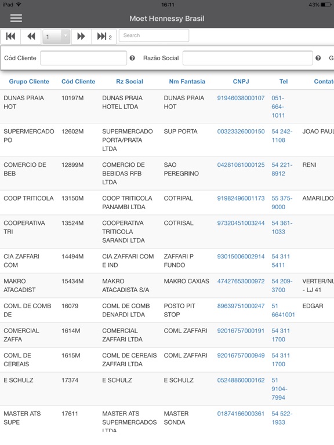Sort by Cód Cliente column header
The height and width of the screenshot is (445, 334).
coord(78,82)
